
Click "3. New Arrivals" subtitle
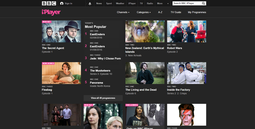point(133,55)
